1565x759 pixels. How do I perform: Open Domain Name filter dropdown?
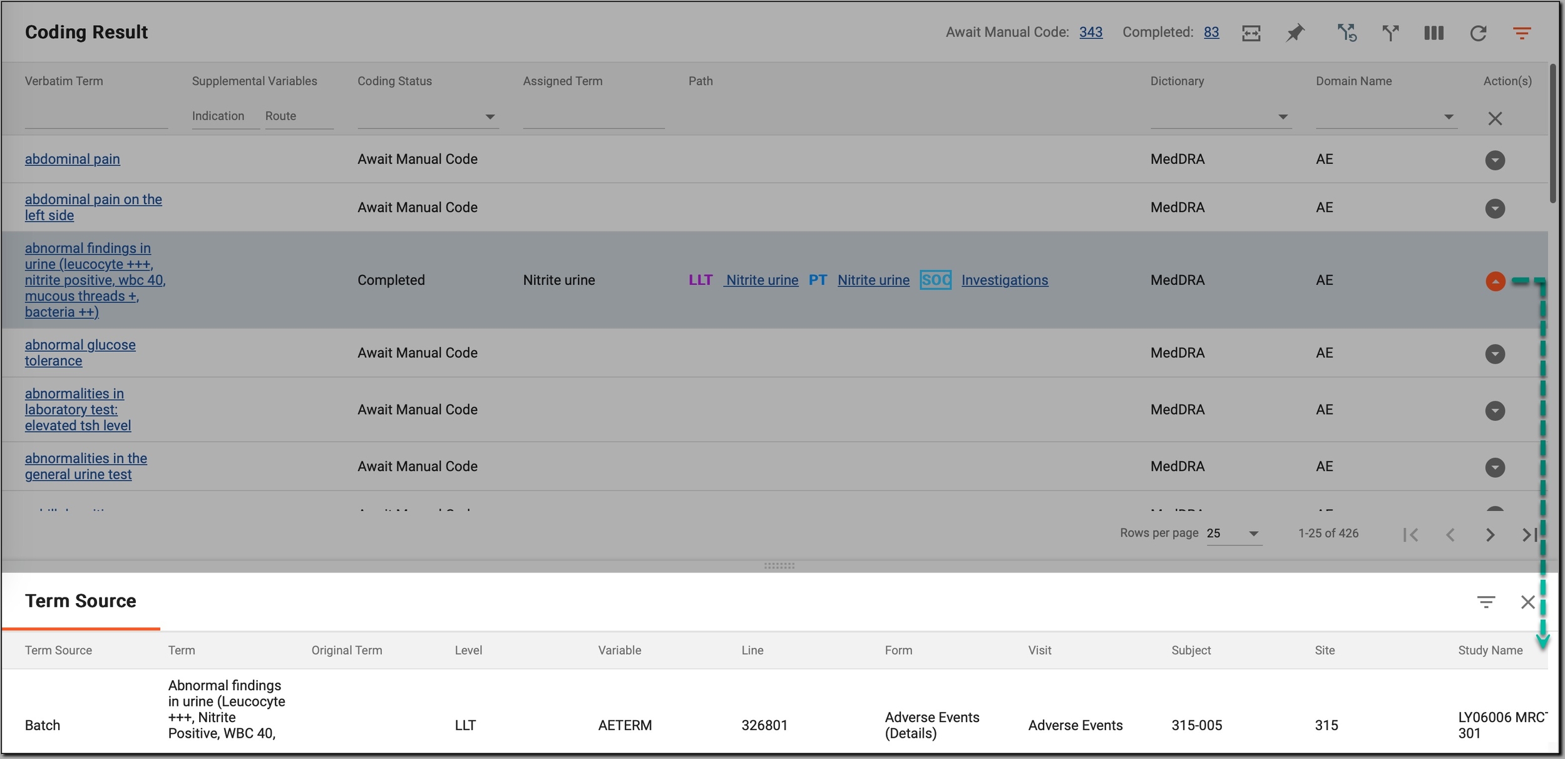coord(1387,117)
